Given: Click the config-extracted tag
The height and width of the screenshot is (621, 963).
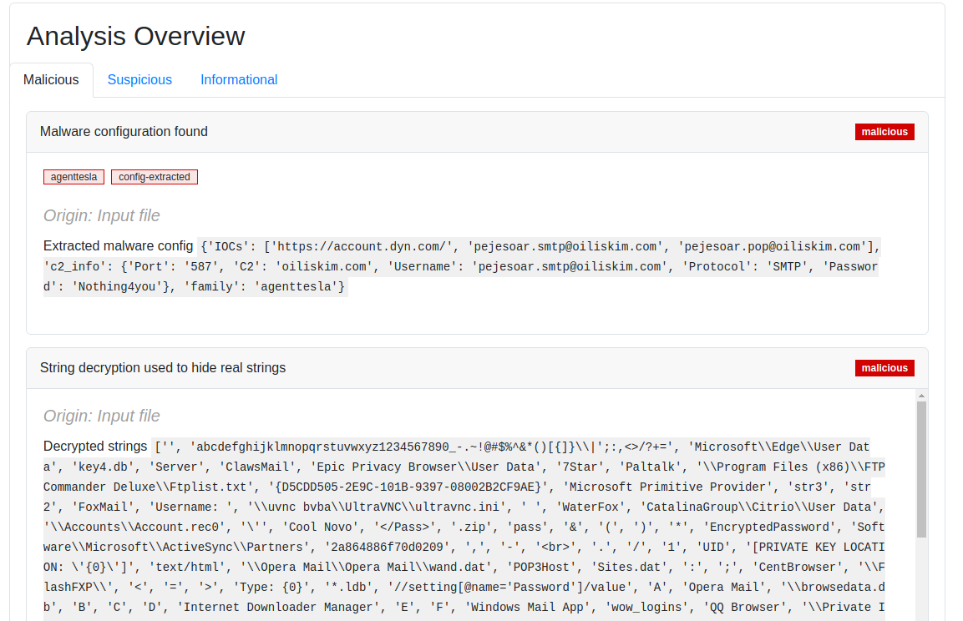Looking at the screenshot, I should (155, 177).
